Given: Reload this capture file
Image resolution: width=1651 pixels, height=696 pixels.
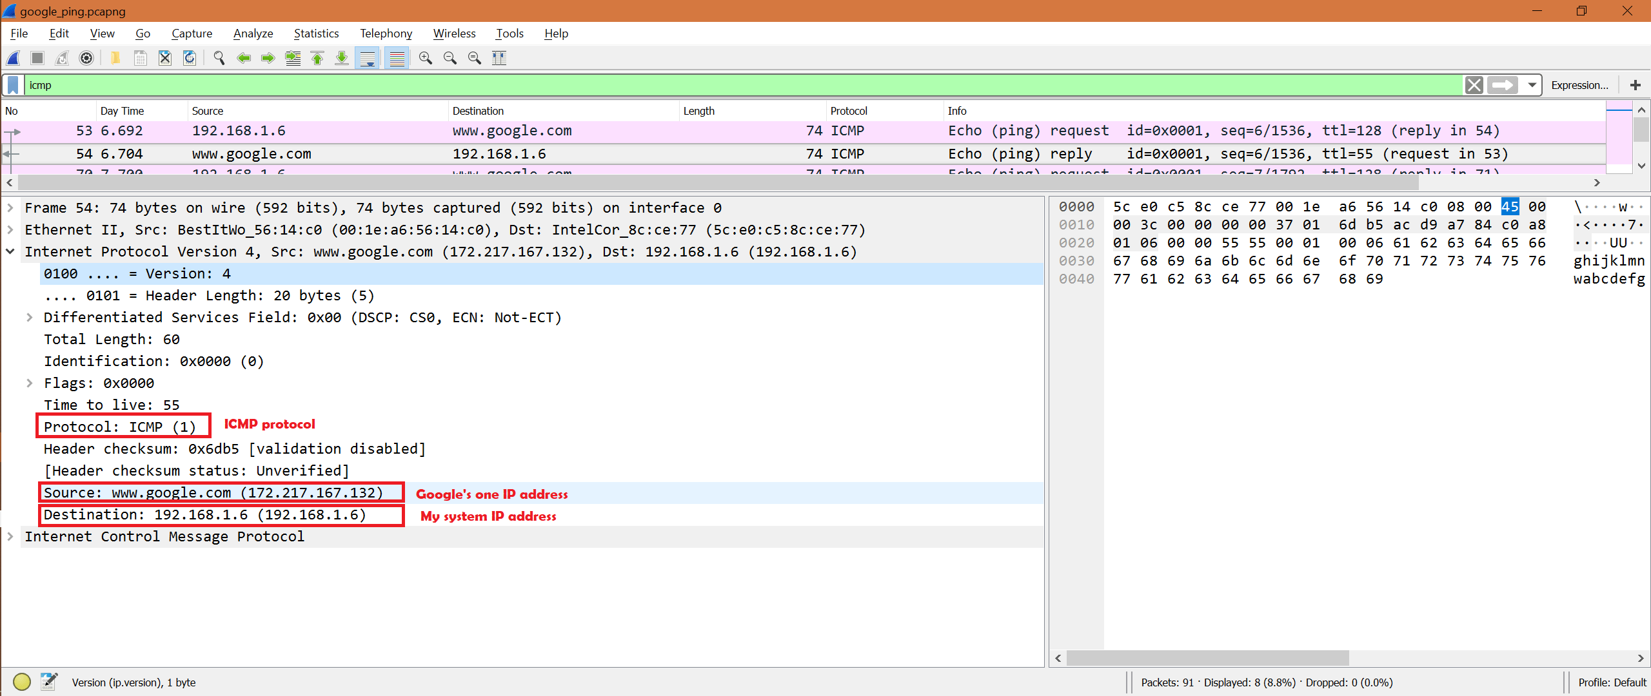Looking at the screenshot, I should (190, 58).
